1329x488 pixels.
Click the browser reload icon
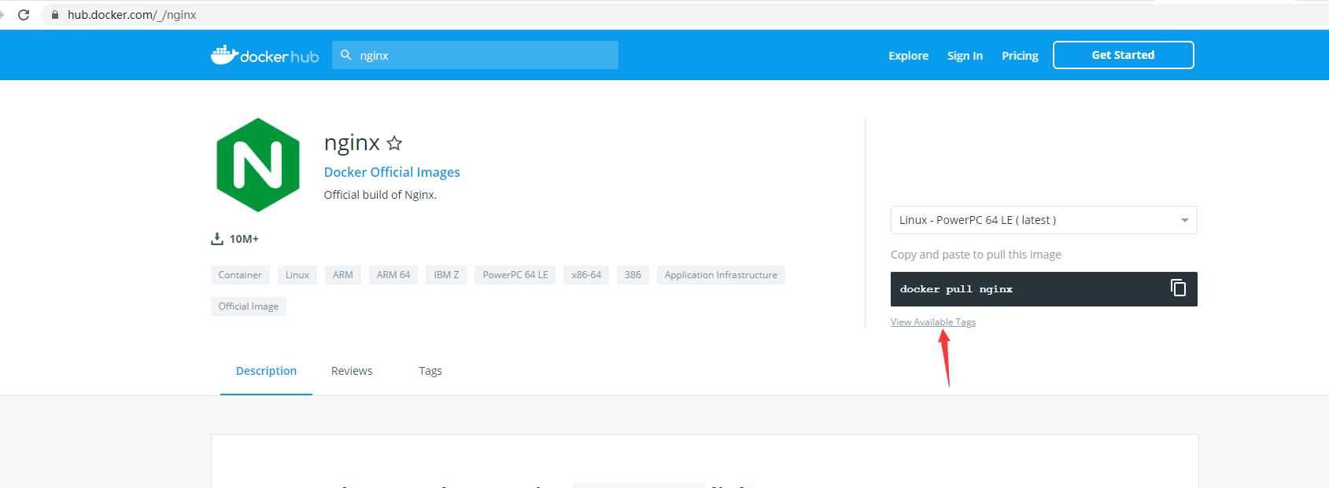click(x=24, y=15)
